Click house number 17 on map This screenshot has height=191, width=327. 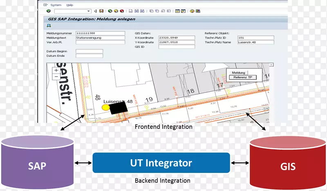coord(220,85)
